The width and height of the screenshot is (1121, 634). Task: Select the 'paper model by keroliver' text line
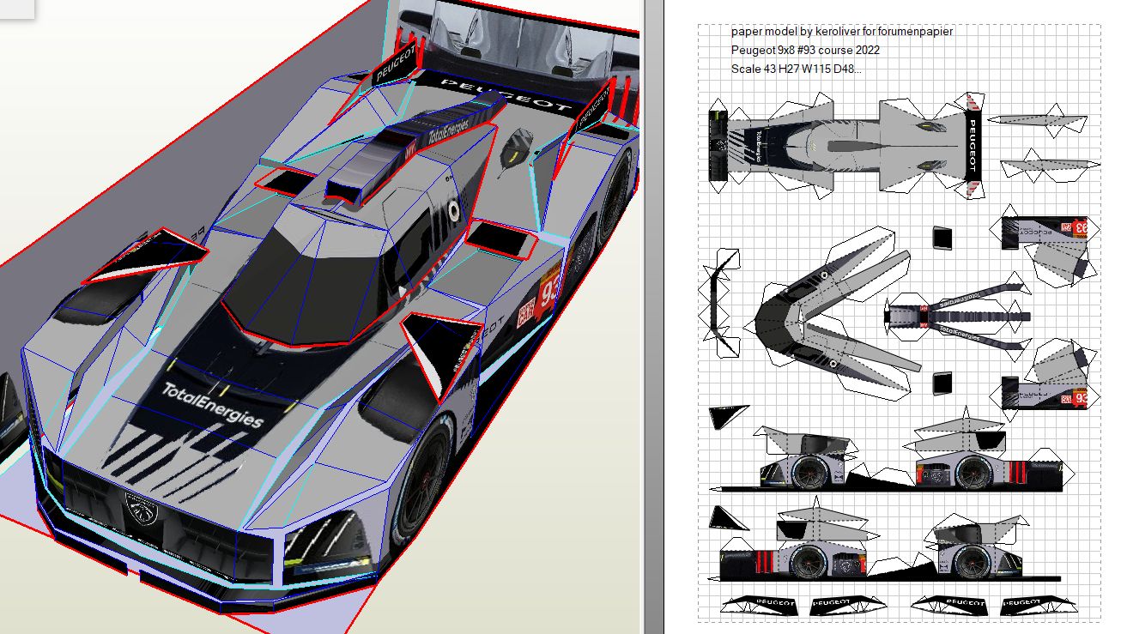point(841,31)
